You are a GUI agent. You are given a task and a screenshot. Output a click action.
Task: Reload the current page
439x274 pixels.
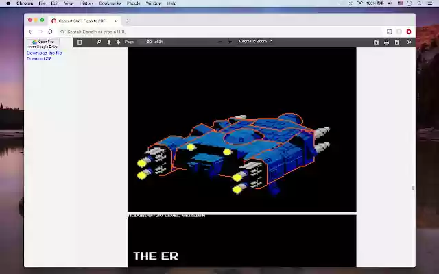[50, 32]
